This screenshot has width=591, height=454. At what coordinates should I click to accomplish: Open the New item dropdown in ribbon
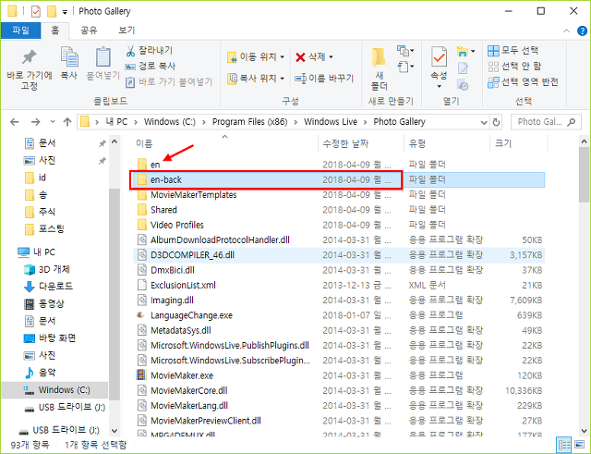(x=405, y=50)
